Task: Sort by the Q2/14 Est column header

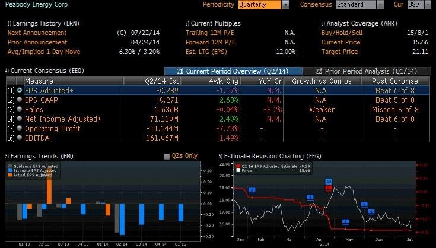Action: tap(152, 81)
